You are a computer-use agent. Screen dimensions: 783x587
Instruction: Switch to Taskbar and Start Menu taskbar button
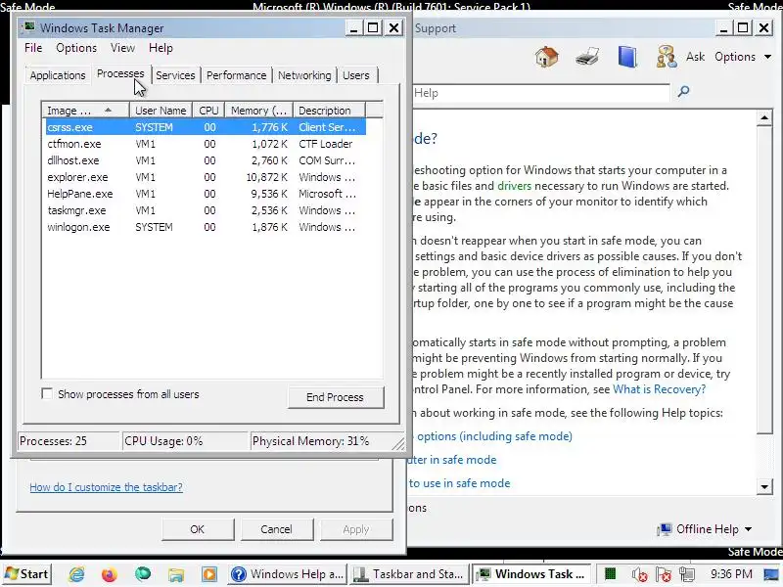pos(409,574)
